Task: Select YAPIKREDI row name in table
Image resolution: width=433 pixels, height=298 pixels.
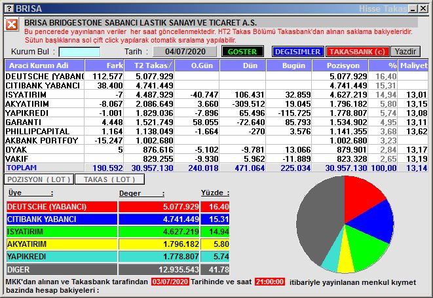Action: click(x=27, y=113)
